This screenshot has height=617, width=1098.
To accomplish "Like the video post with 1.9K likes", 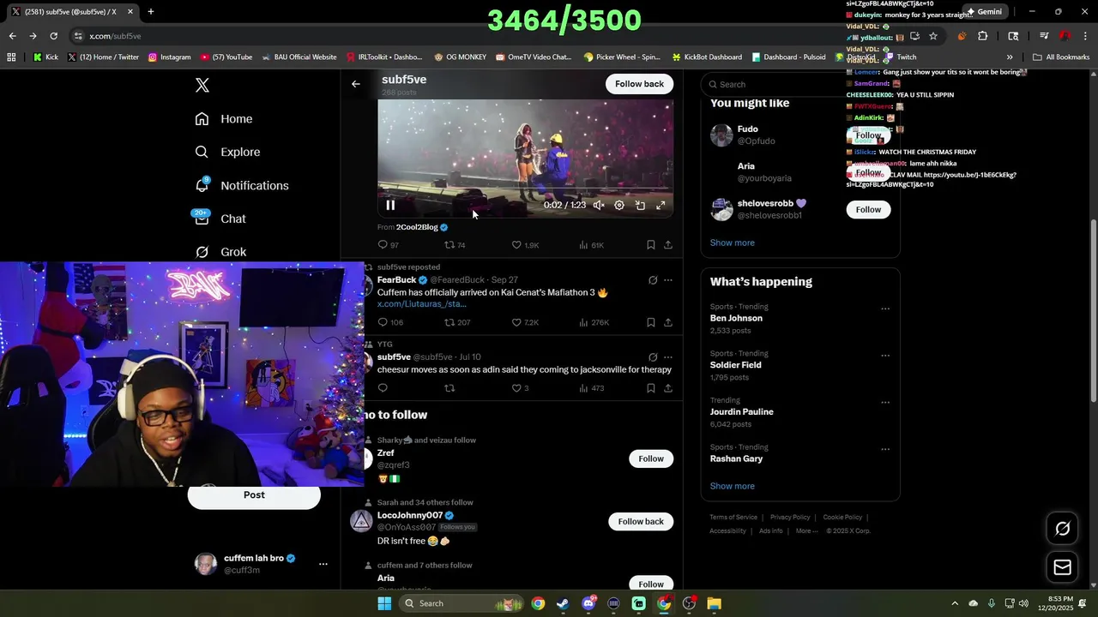I will pyautogui.click(x=525, y=245).
